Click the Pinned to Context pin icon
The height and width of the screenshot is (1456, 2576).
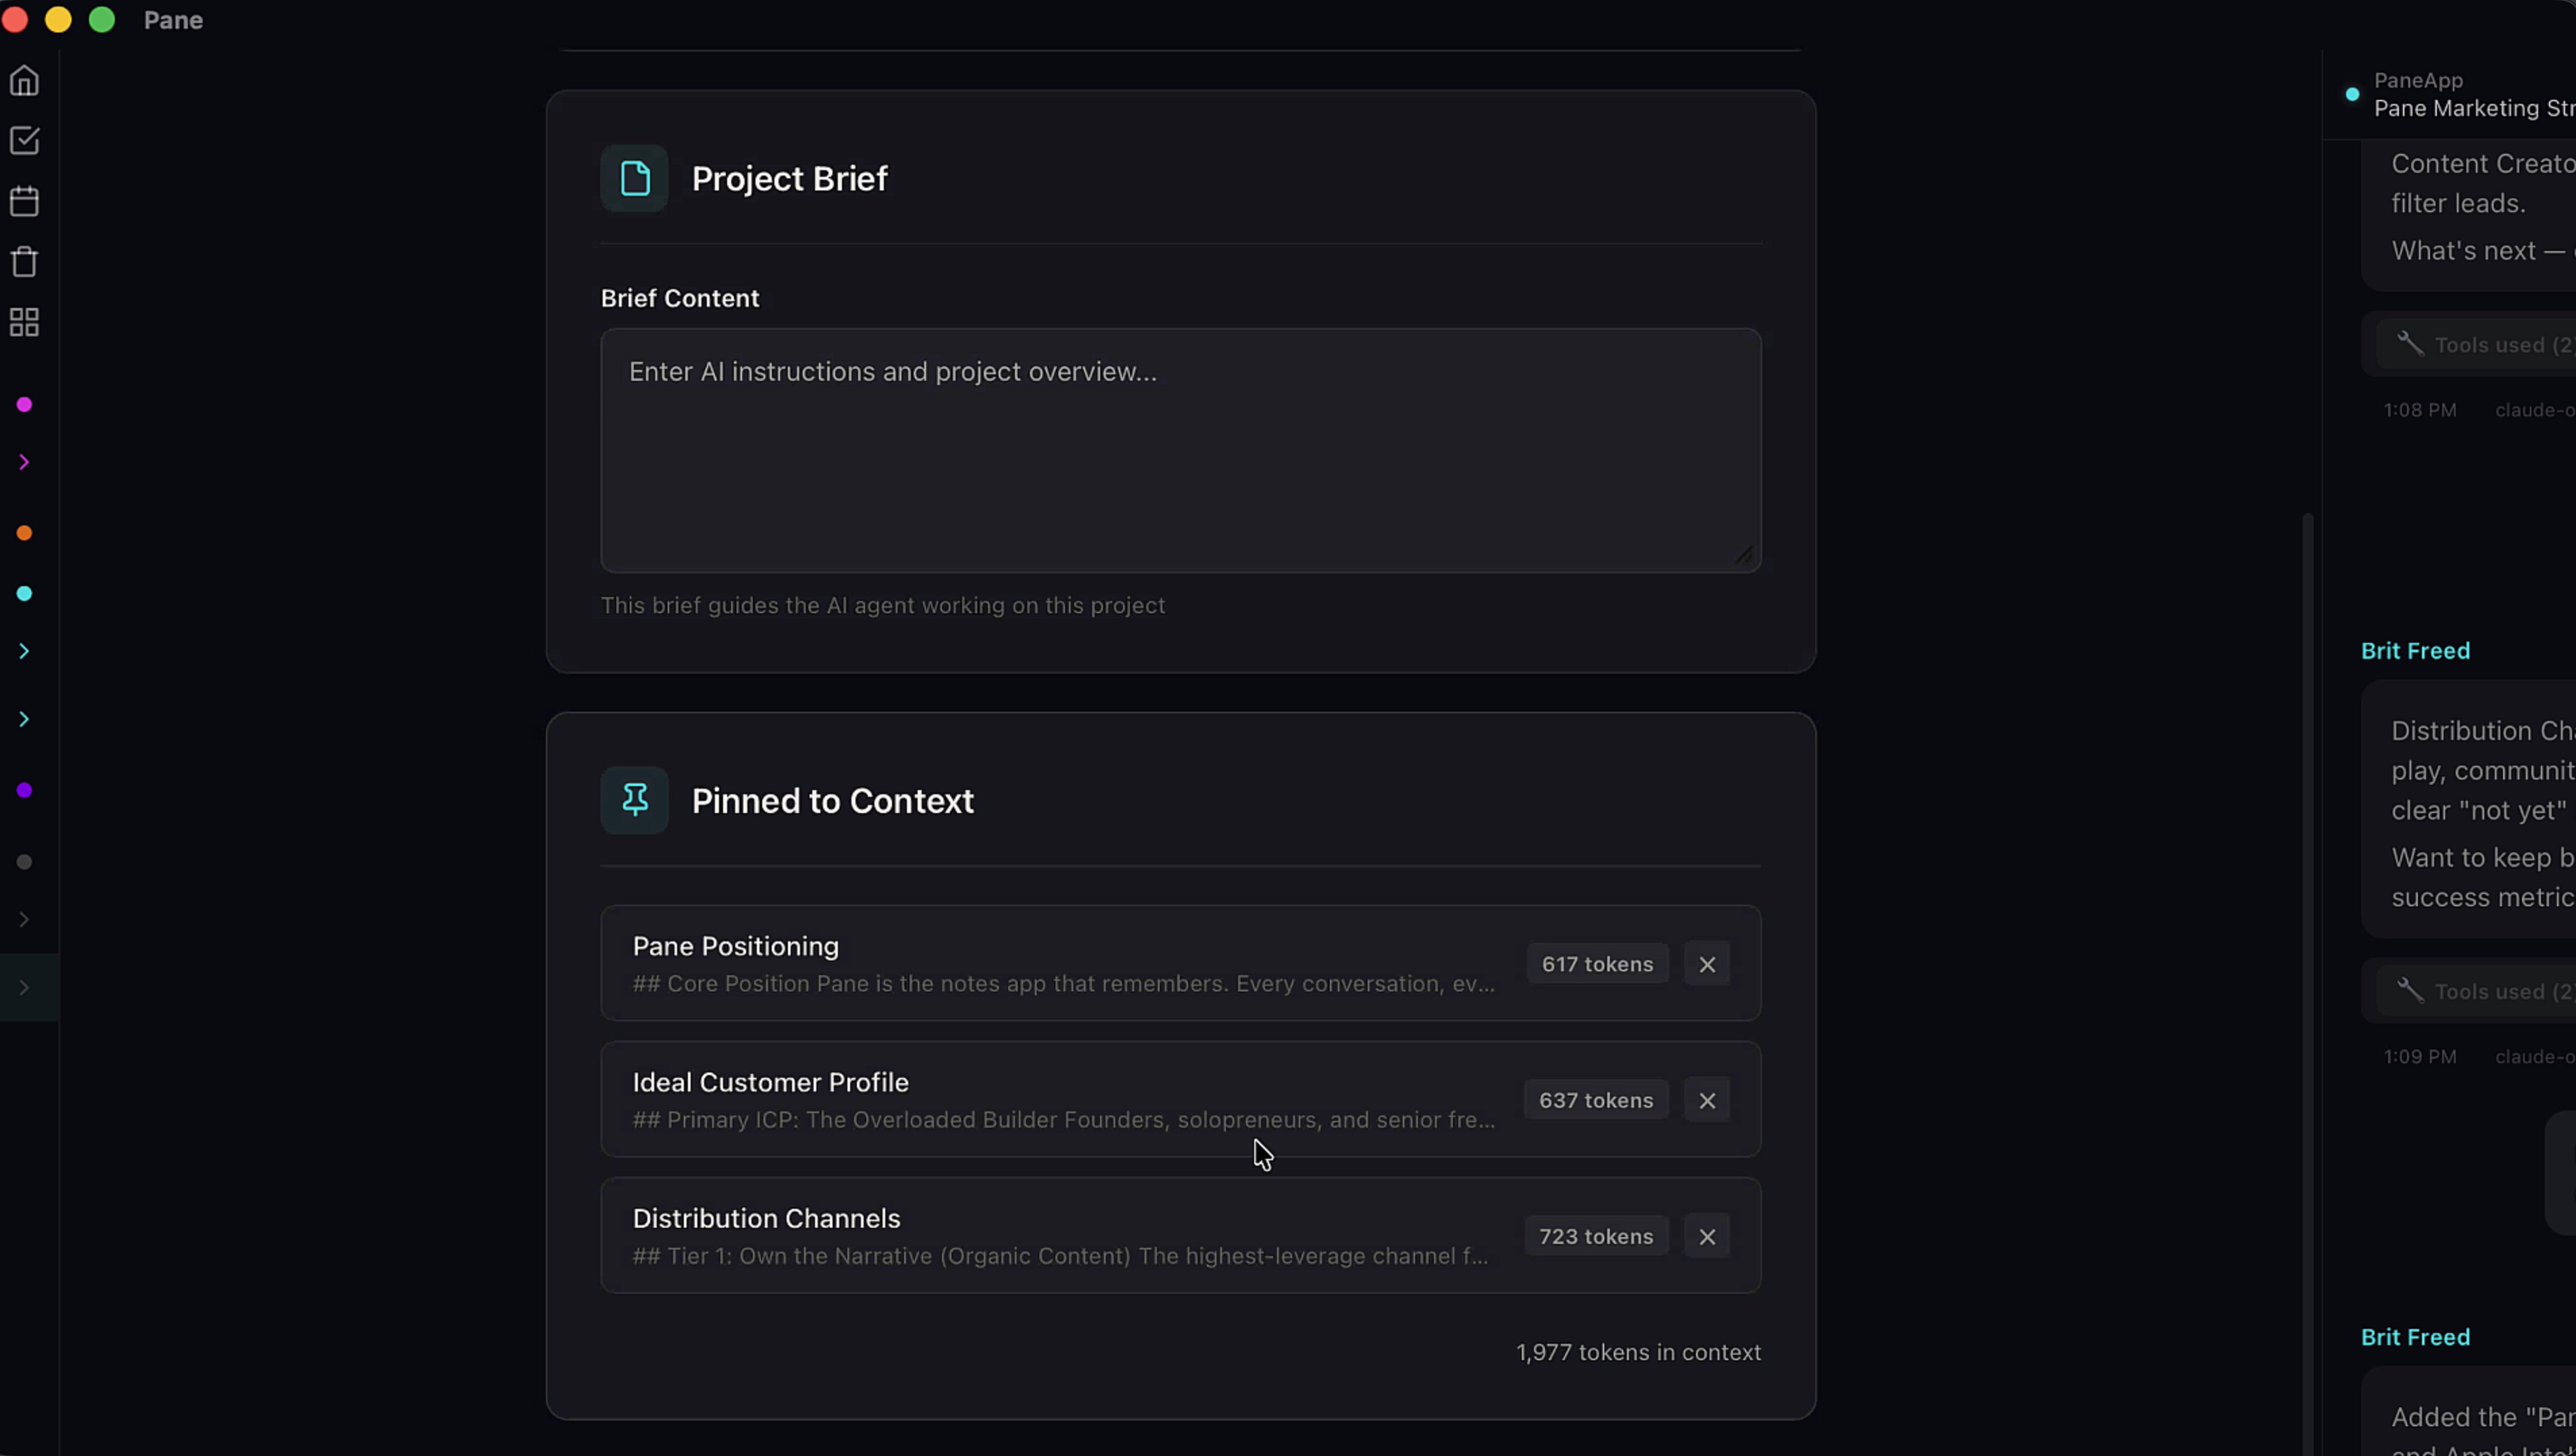click(635, 800)
